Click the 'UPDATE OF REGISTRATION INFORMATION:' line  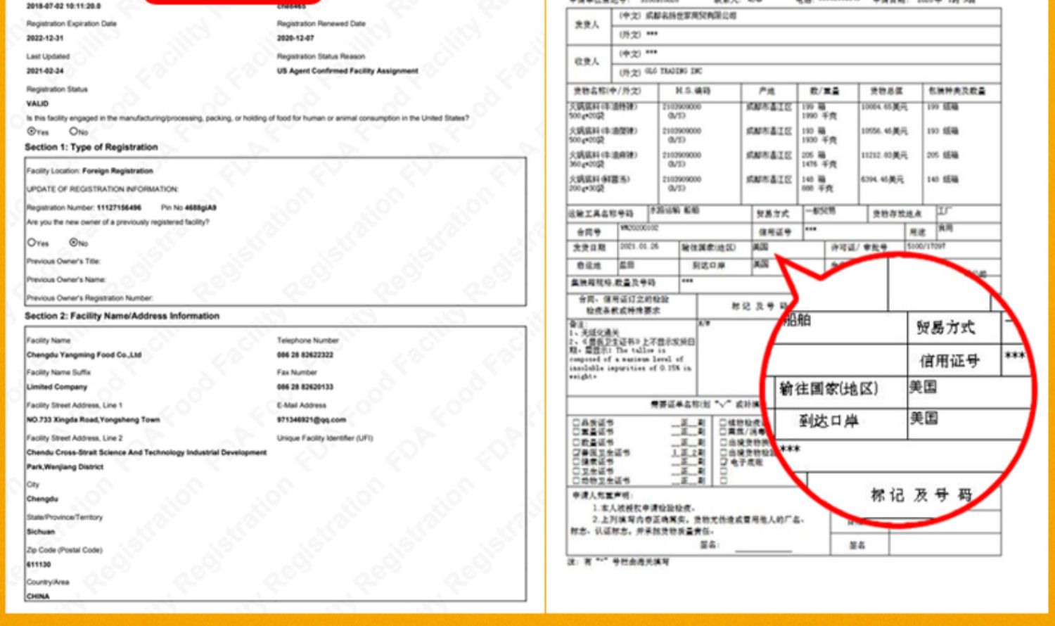click(103, 189)
